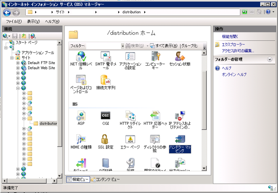Select the ハンドラー マッピング icon
278x193 pixels.
click(x=180, y=144)
